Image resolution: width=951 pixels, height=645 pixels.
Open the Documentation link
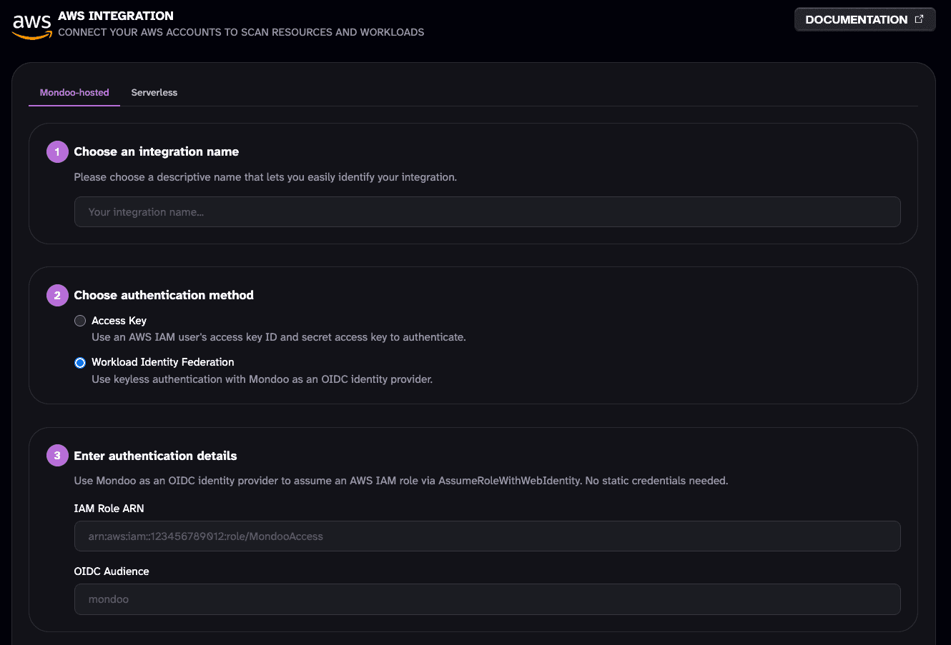click(864, 19)
